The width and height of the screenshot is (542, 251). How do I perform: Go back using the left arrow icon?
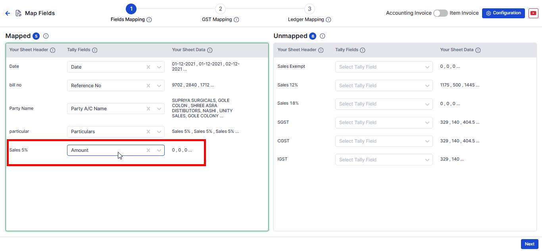tap(8, 13)
